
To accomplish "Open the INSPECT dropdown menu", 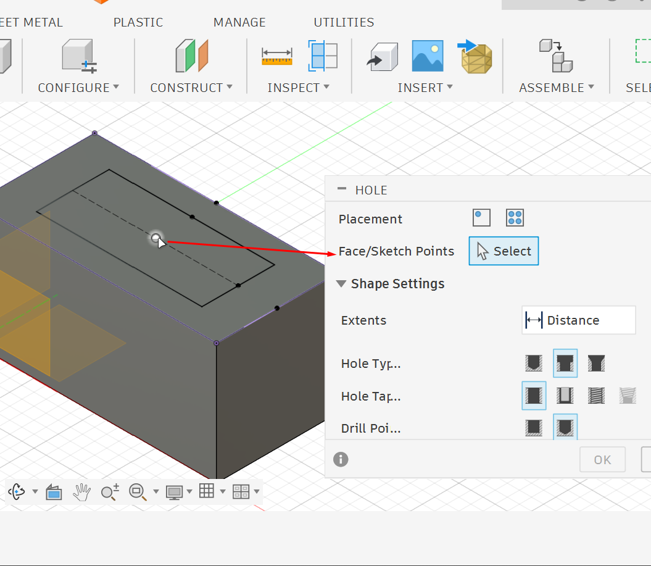I will pyautogui.click(x=298, y=88).
